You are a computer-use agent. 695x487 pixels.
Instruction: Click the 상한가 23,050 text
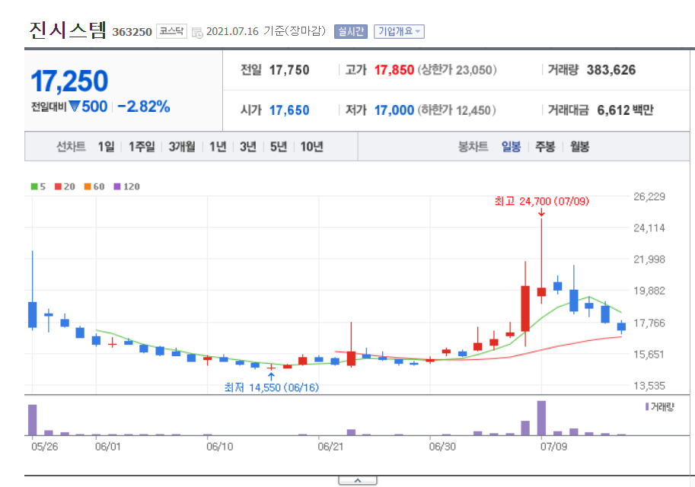457,70
